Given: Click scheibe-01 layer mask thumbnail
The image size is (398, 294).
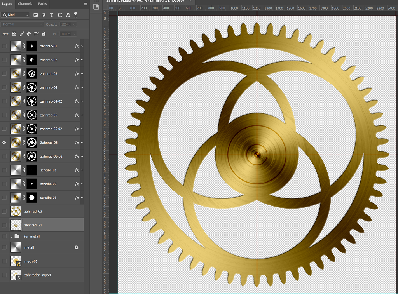Looking at the screenshot, I should pos(32,170).
